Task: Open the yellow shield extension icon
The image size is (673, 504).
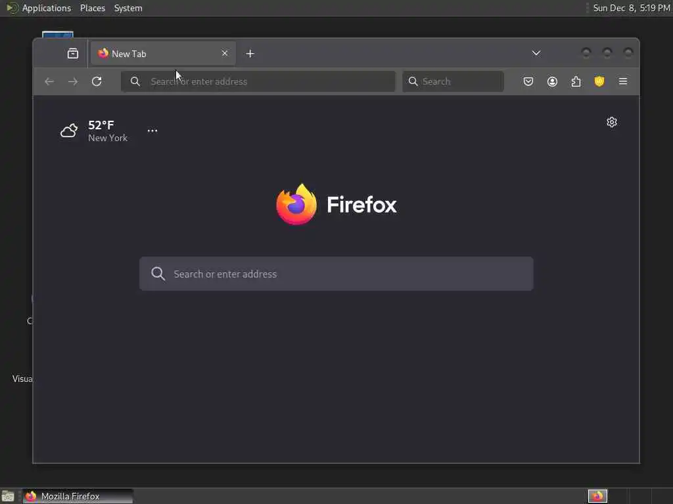Action: tap(599, 81)
